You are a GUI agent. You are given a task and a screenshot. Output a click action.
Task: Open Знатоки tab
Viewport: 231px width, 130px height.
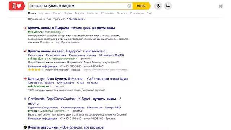122,13
